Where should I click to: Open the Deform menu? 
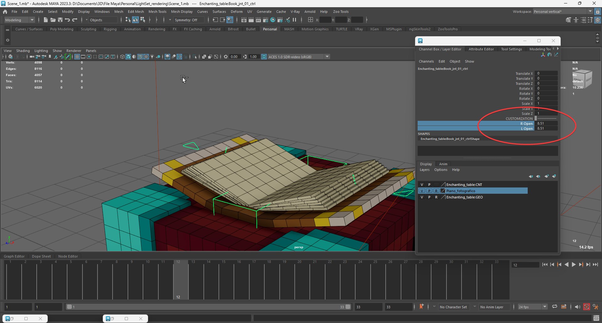[236, 12]
